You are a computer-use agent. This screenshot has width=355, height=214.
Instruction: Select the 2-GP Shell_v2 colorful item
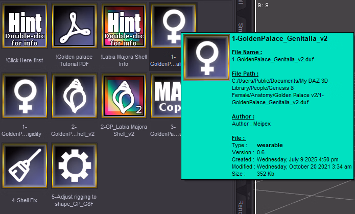[124, 97]
